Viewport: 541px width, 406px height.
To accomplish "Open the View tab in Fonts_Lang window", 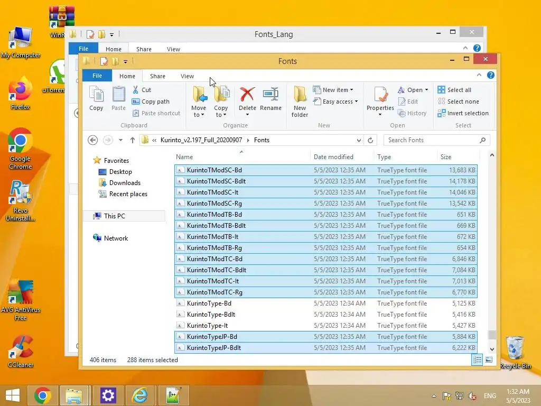I will [x=173, y=49].
